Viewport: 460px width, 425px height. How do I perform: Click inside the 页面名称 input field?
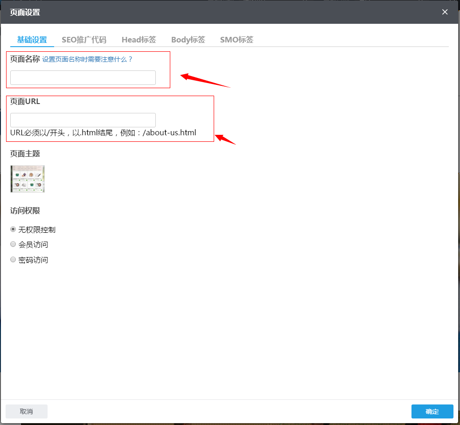coord(83,77)
